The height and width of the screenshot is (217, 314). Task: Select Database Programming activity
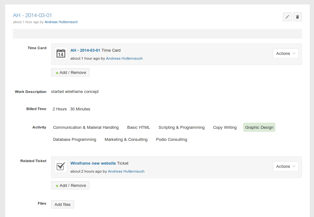[75, 140]
